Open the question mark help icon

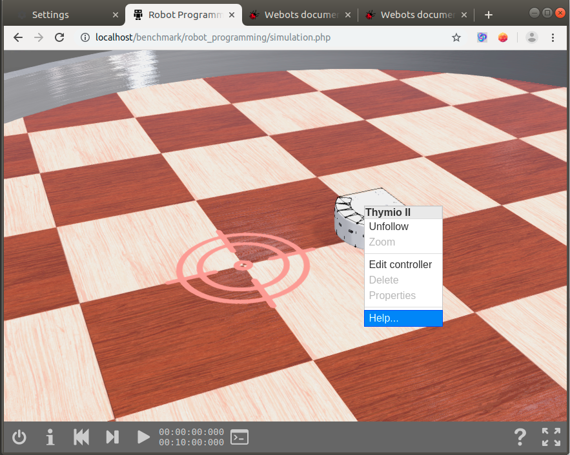click(520, 437)
